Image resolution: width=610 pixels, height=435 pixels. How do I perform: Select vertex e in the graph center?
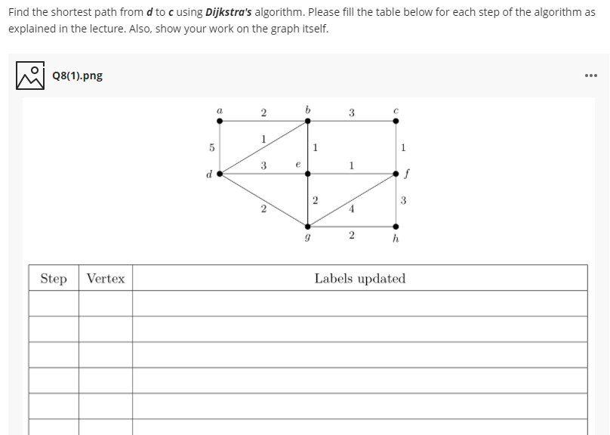307,174
